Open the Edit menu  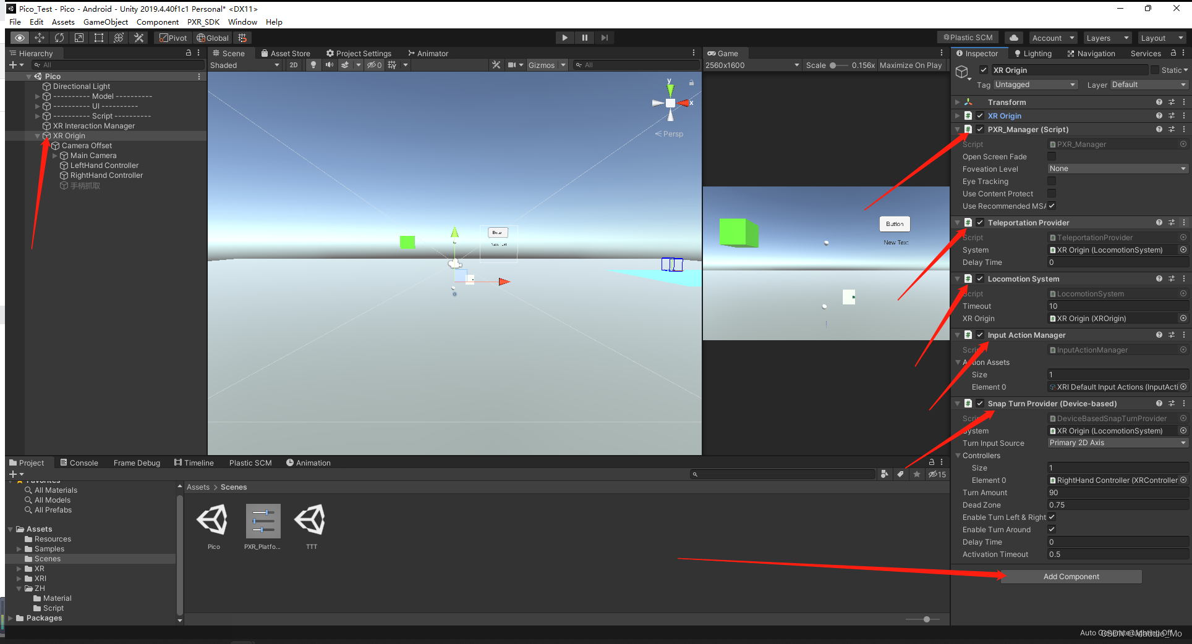tap(36, 22)
